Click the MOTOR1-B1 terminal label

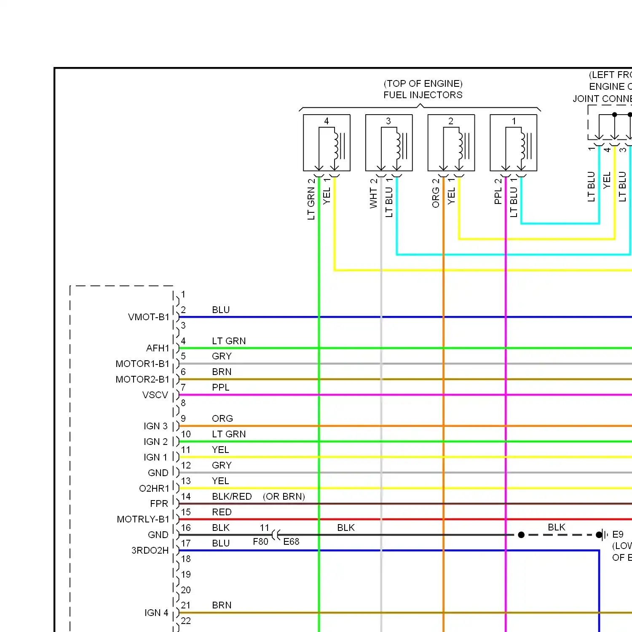[142, 364]
